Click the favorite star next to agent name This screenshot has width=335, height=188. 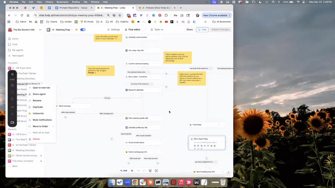pos(77,30)
